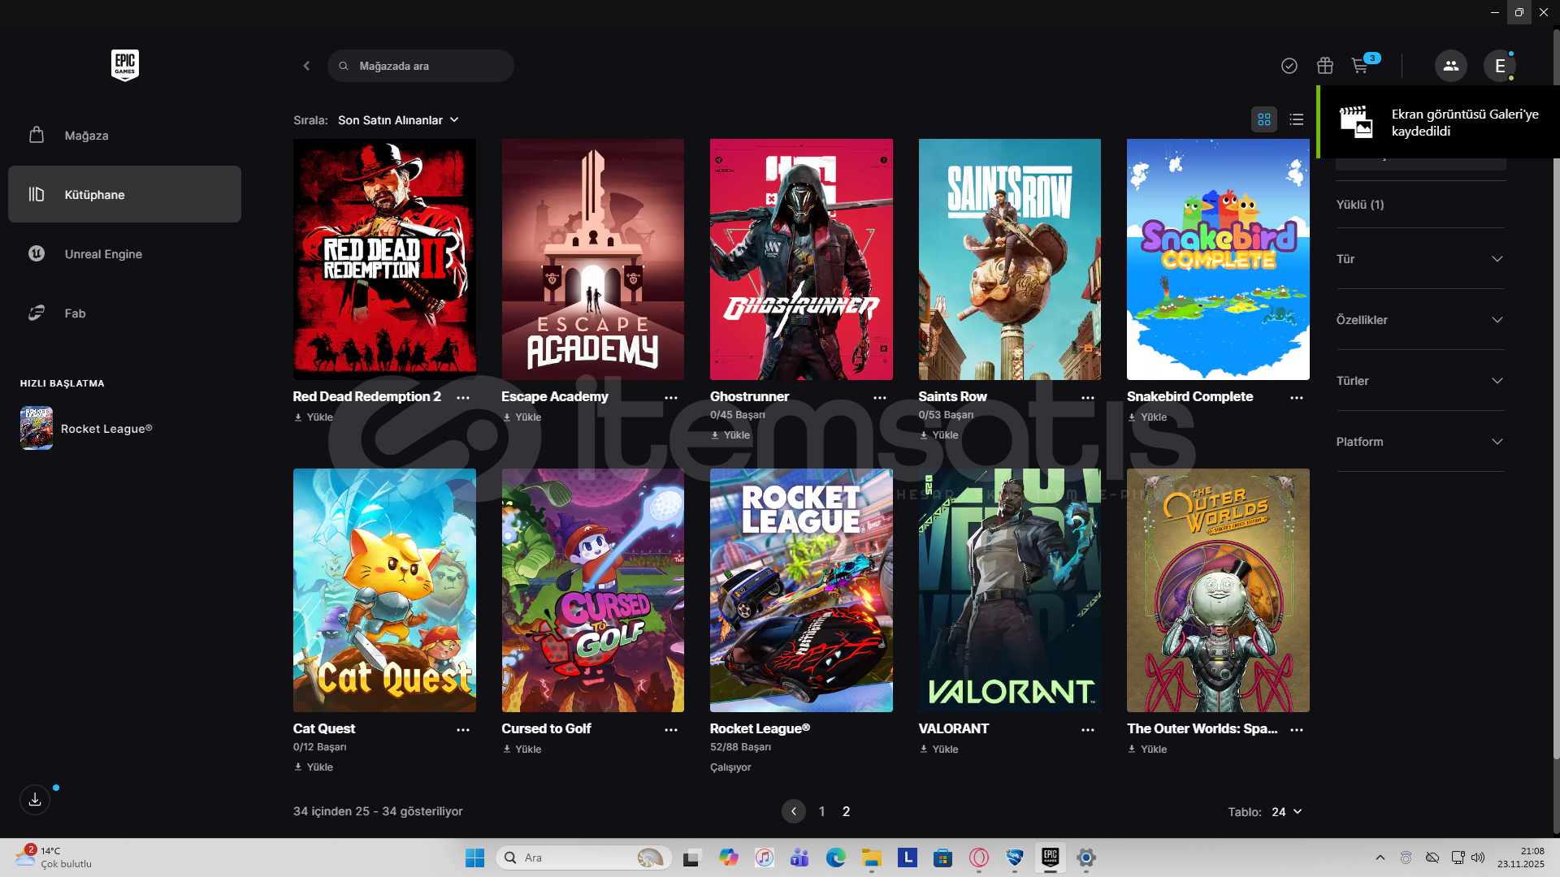
Task: Go to page 1 of library
Action: click(x=821, y=811)
